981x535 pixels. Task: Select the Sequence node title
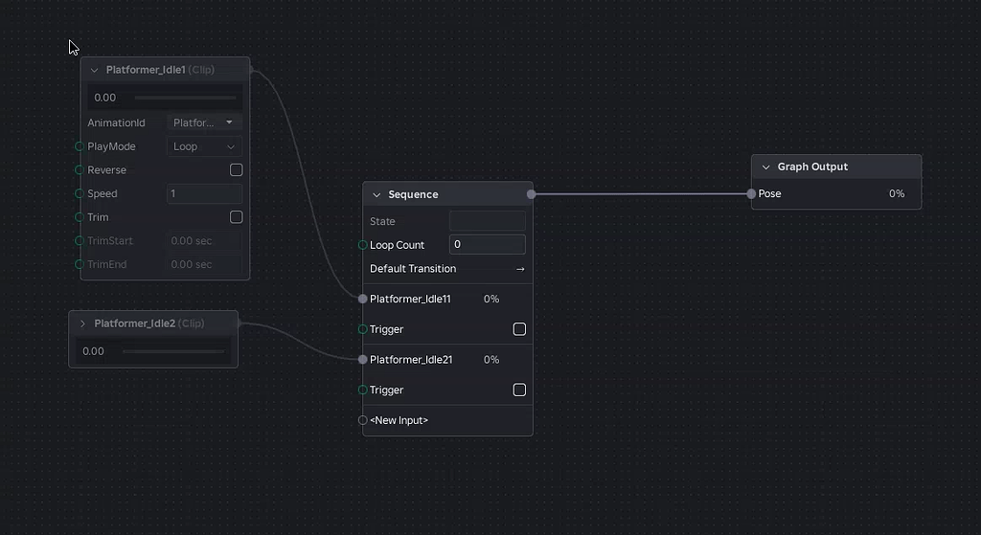[413, 195]
